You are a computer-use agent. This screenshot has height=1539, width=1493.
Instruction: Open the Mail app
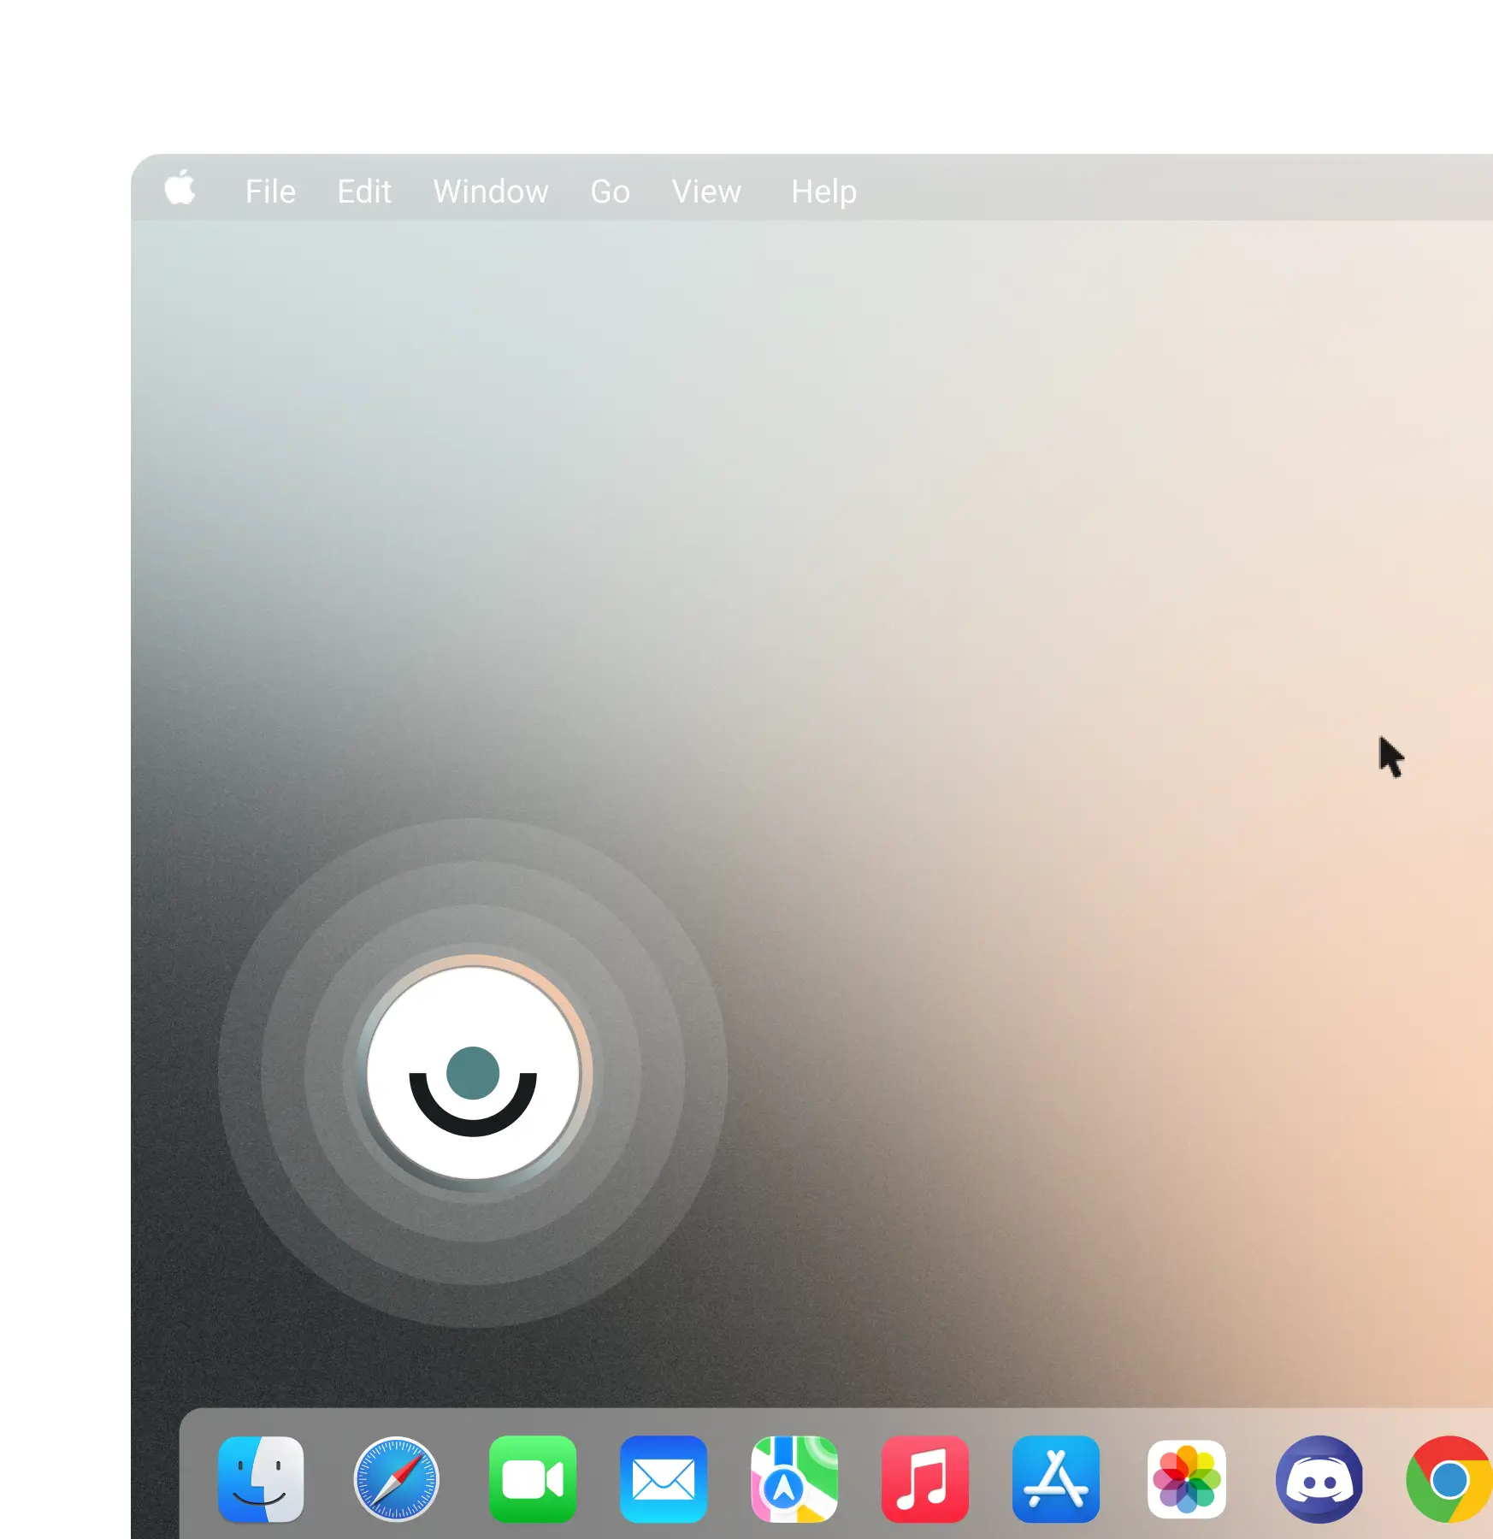coord(664,1479)
